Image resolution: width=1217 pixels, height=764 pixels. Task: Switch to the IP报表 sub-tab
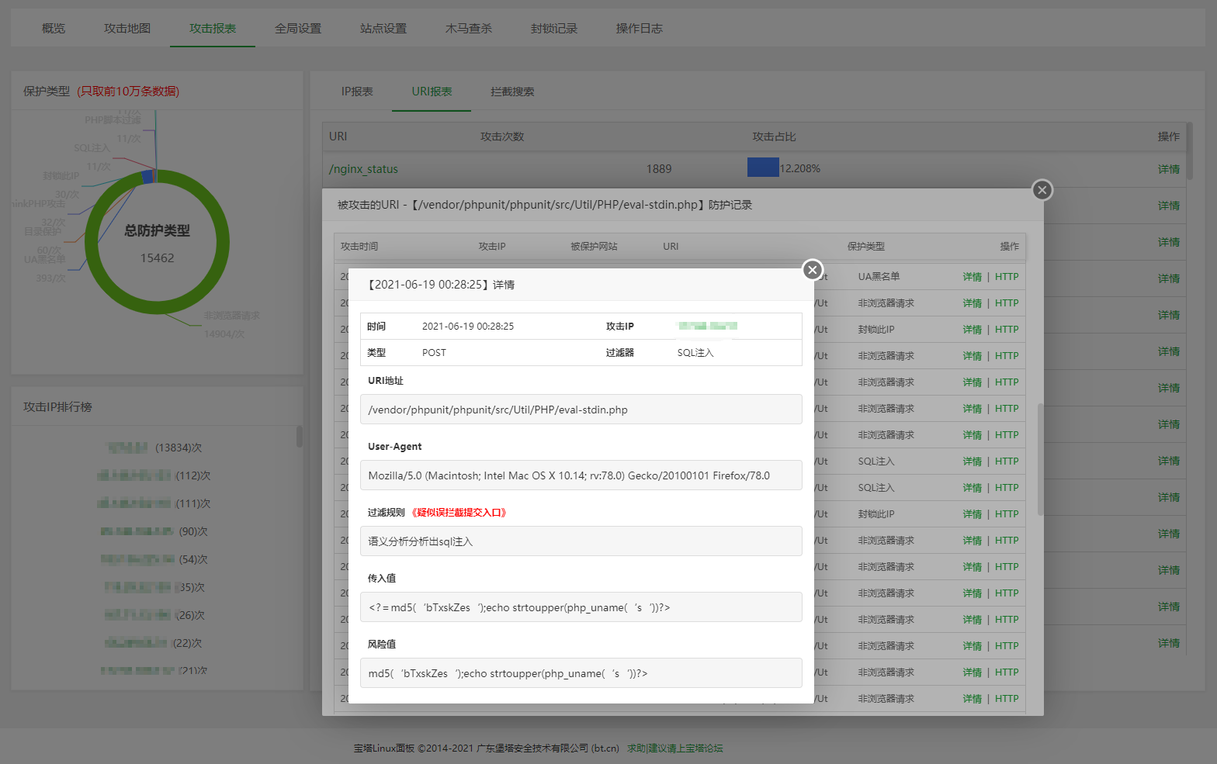click(x=357, y=92)
